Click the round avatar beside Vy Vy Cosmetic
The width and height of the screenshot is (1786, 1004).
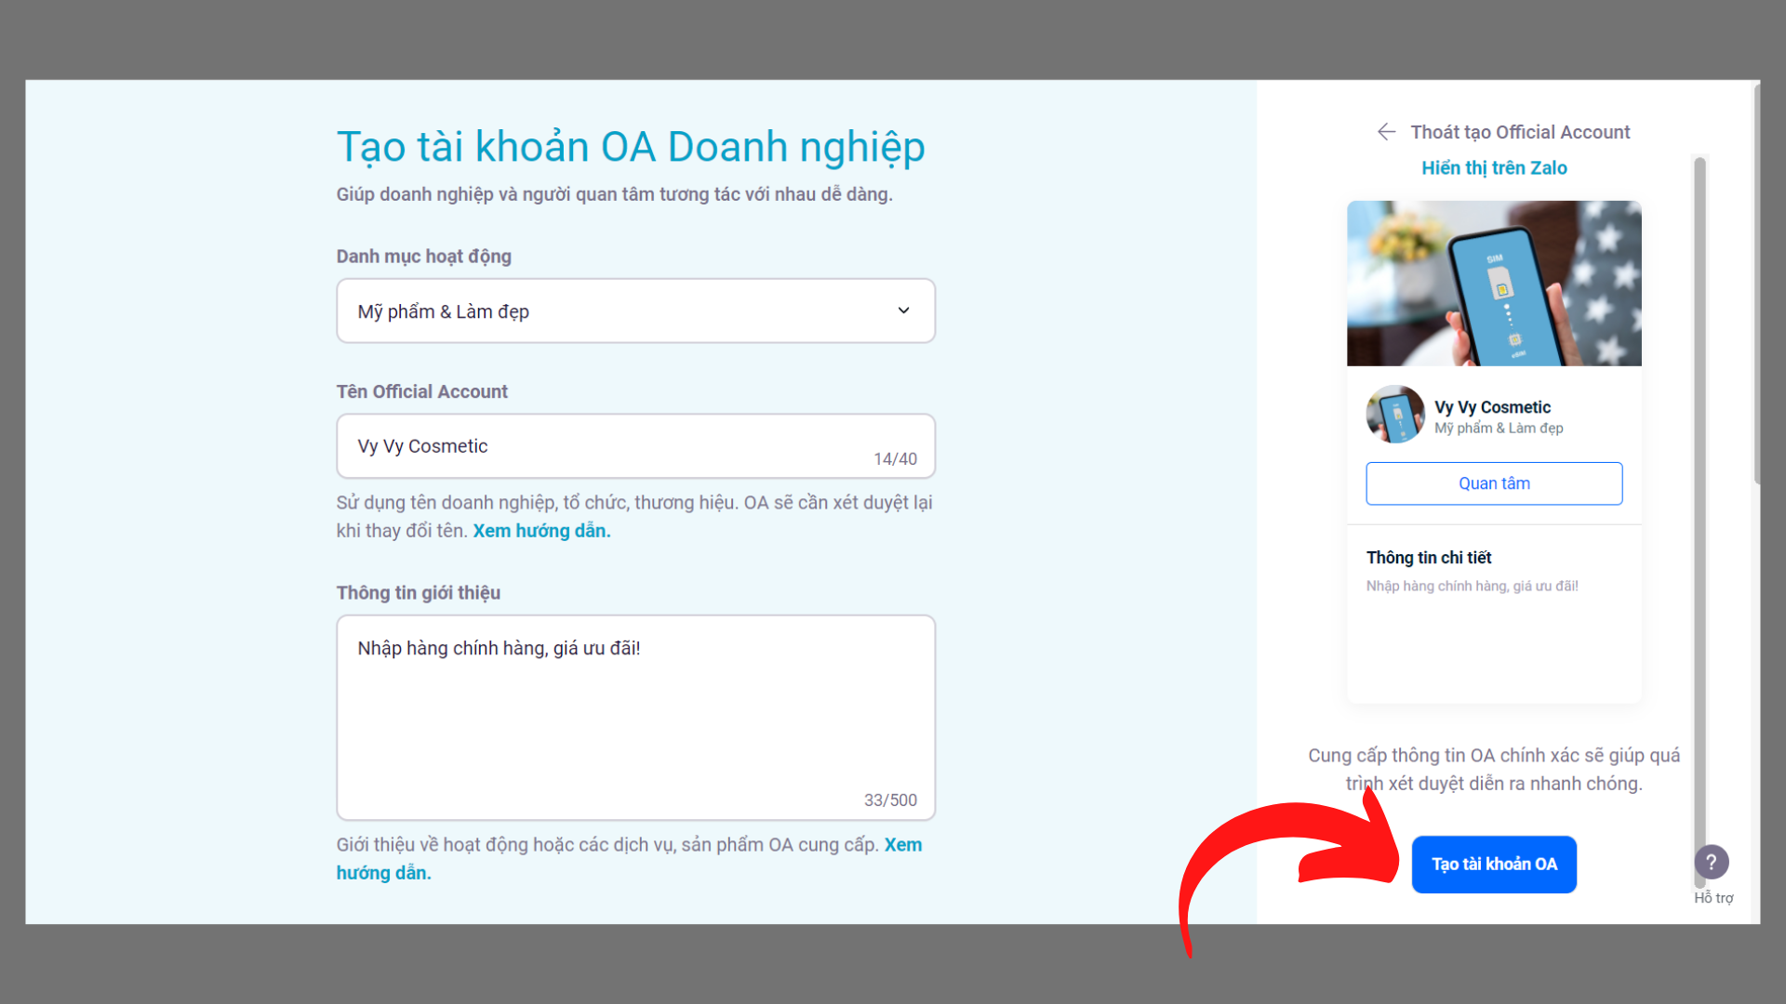point(1395,415)
